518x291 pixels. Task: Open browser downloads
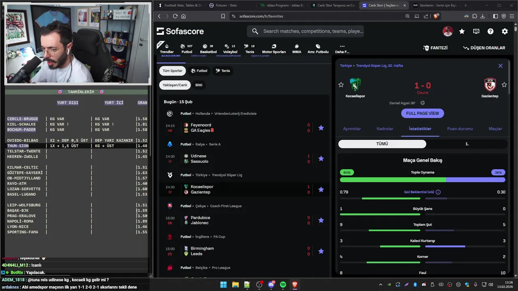click(x=482, y=16)
